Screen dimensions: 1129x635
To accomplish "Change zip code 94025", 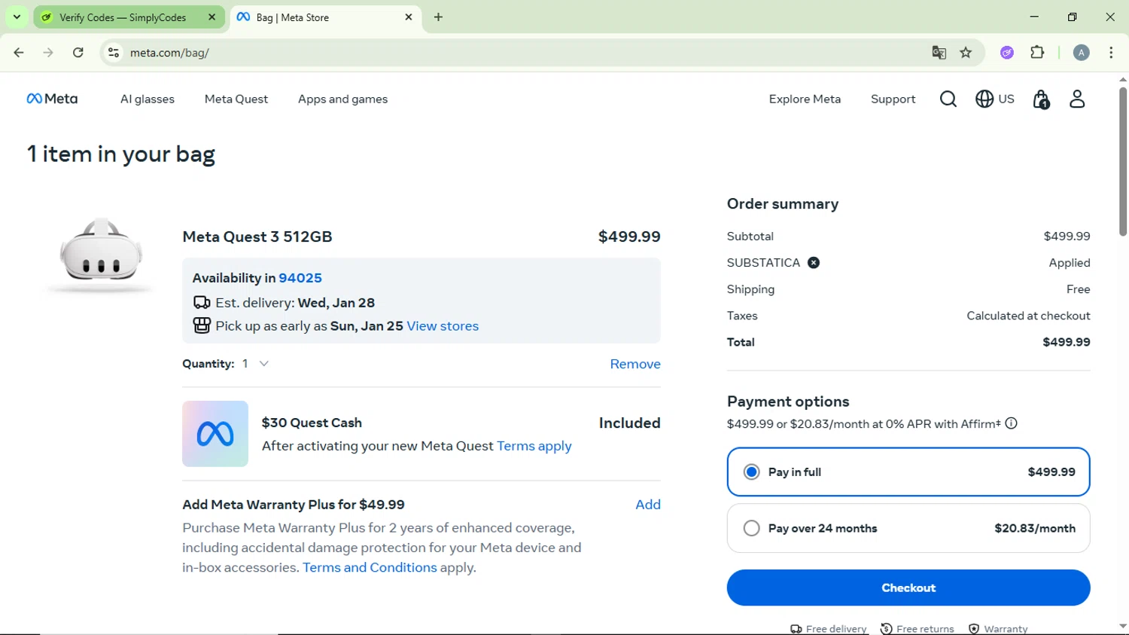I will (x=300, y=278).
